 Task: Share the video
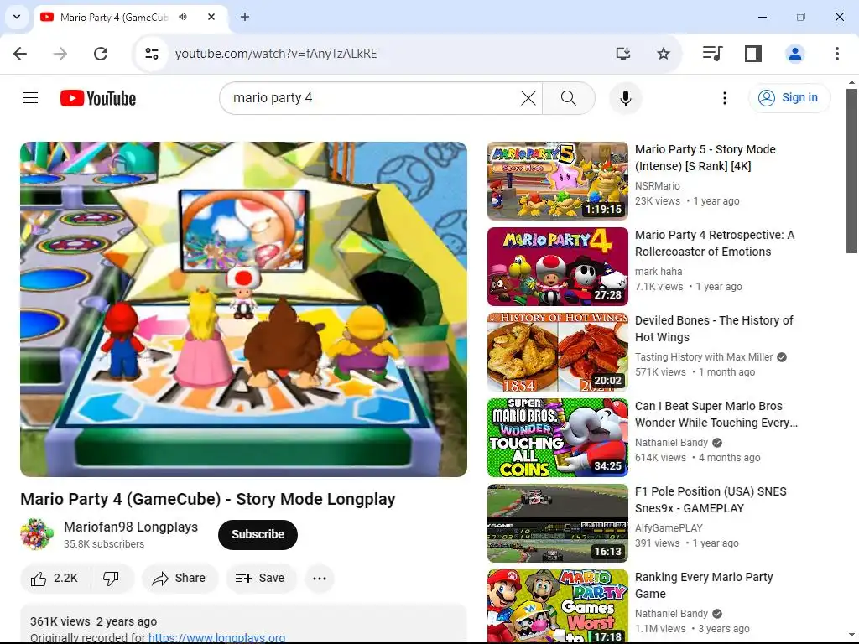(x=180, y=579)
